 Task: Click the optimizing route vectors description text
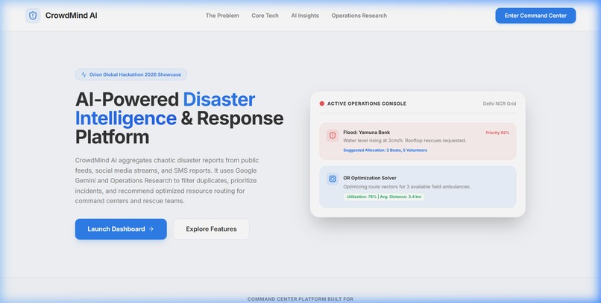pyautogui.click(x=406, y=187)
